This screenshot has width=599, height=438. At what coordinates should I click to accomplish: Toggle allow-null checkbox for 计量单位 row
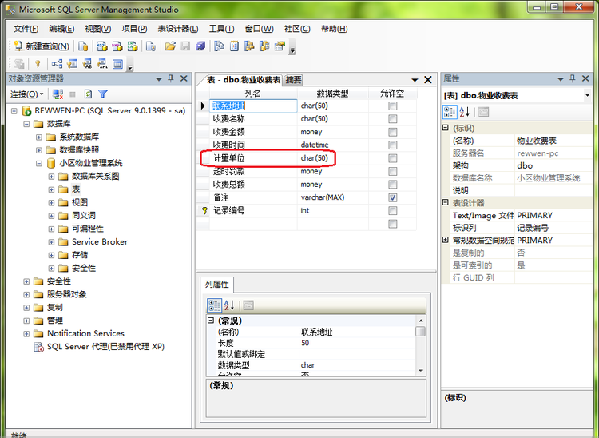[392, 158]
